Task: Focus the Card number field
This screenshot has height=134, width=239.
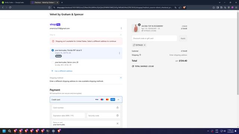Action: click(x=86, y=108)
